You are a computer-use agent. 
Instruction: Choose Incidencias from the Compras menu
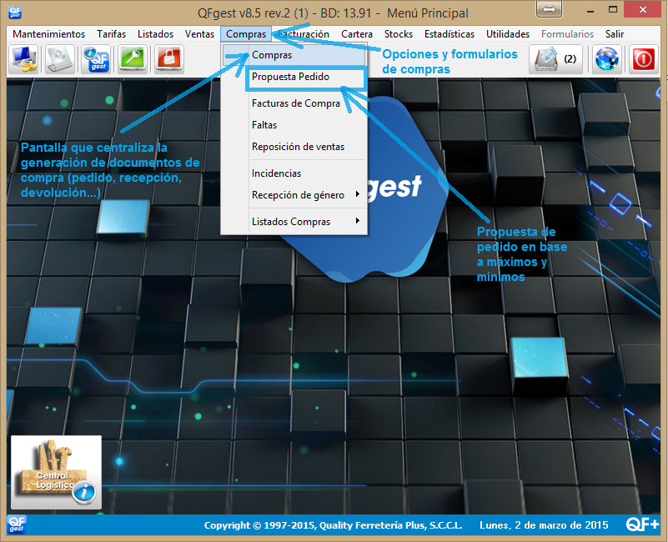click(294, 173)
